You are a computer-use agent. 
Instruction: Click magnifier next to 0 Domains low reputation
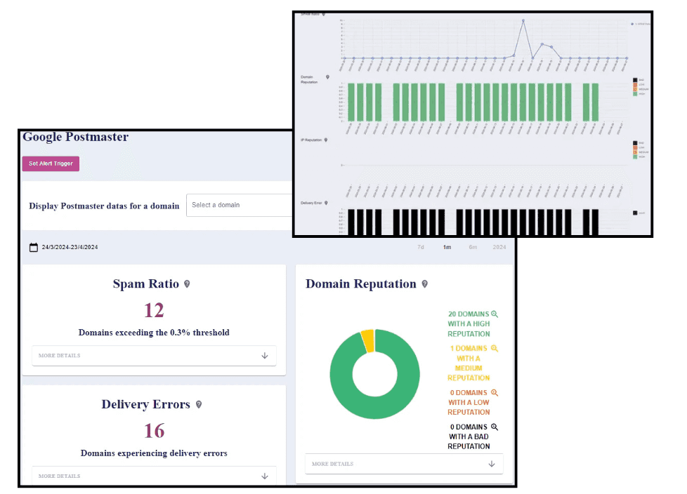[495, 392]
